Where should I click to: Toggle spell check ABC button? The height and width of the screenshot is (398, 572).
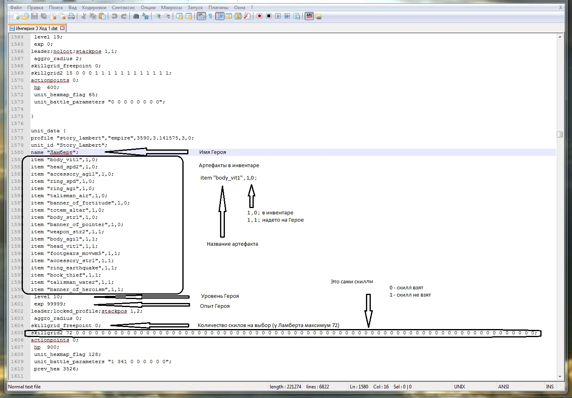[x=309, y=16]
